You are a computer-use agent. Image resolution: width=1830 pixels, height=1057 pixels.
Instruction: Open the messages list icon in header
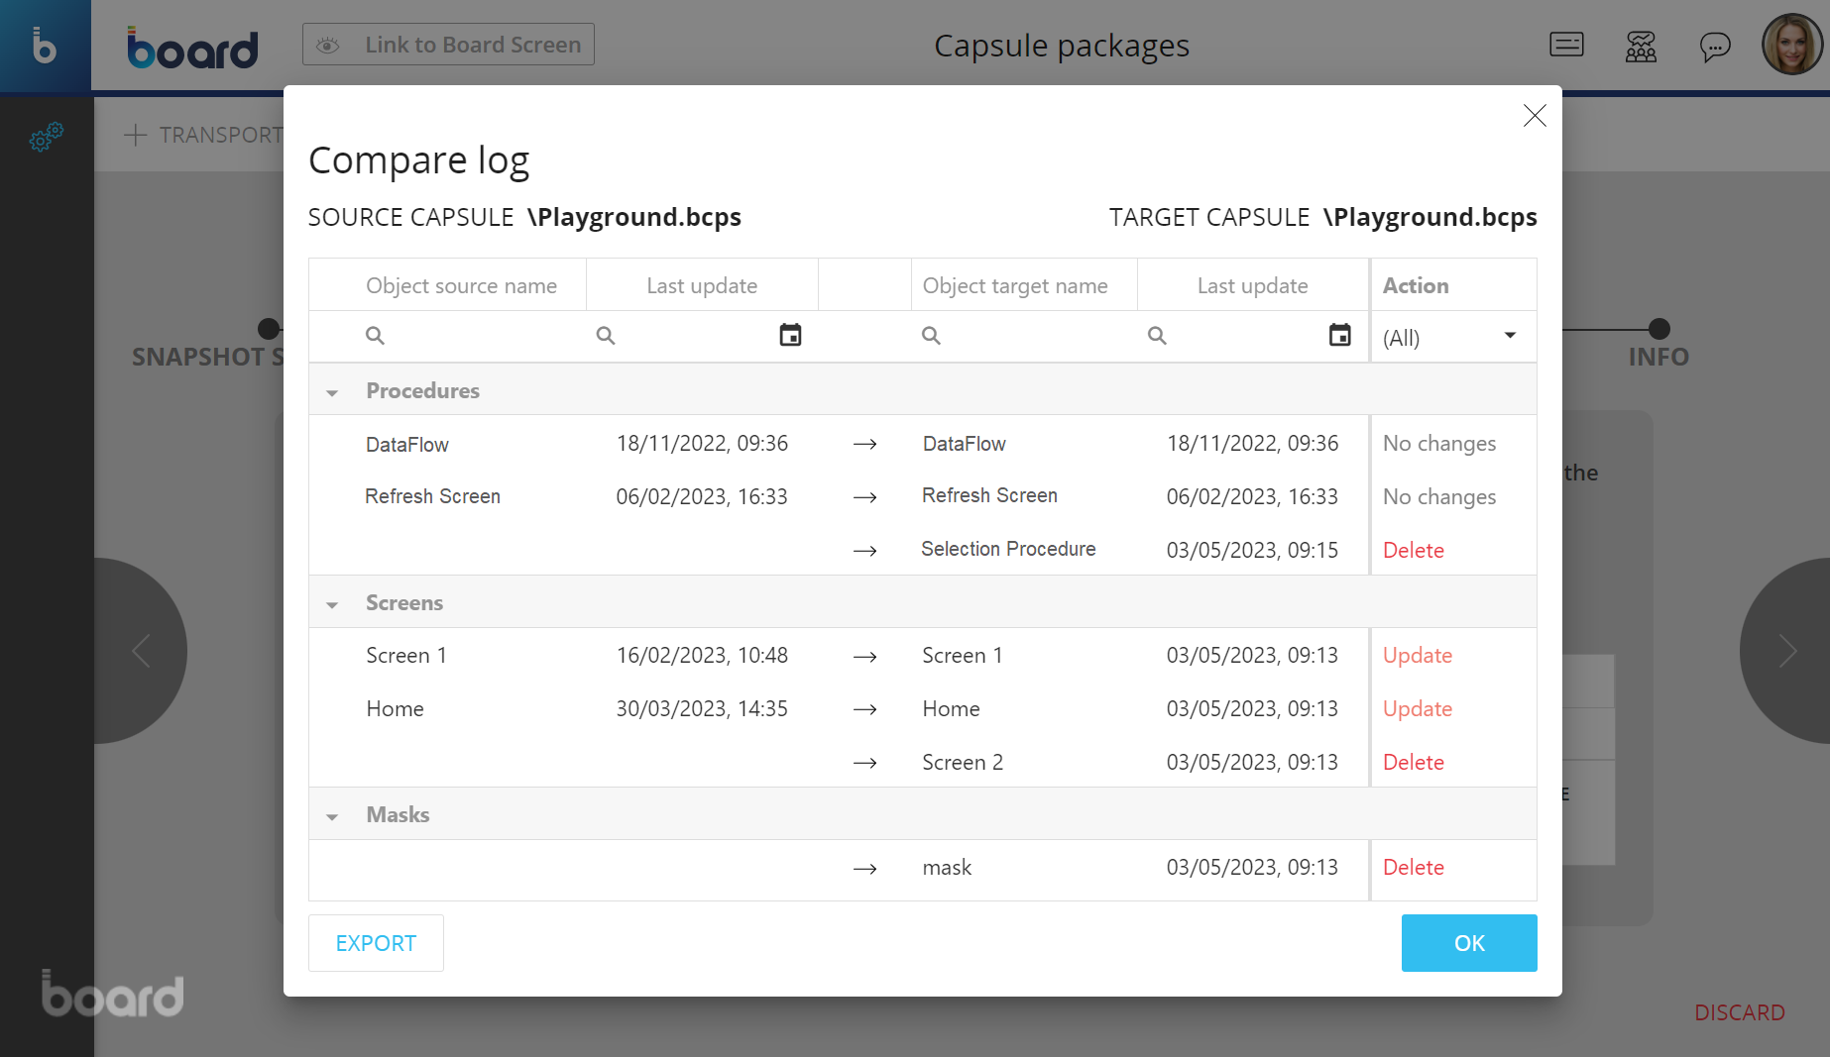pyautogui.click(x=1566, y=45)
